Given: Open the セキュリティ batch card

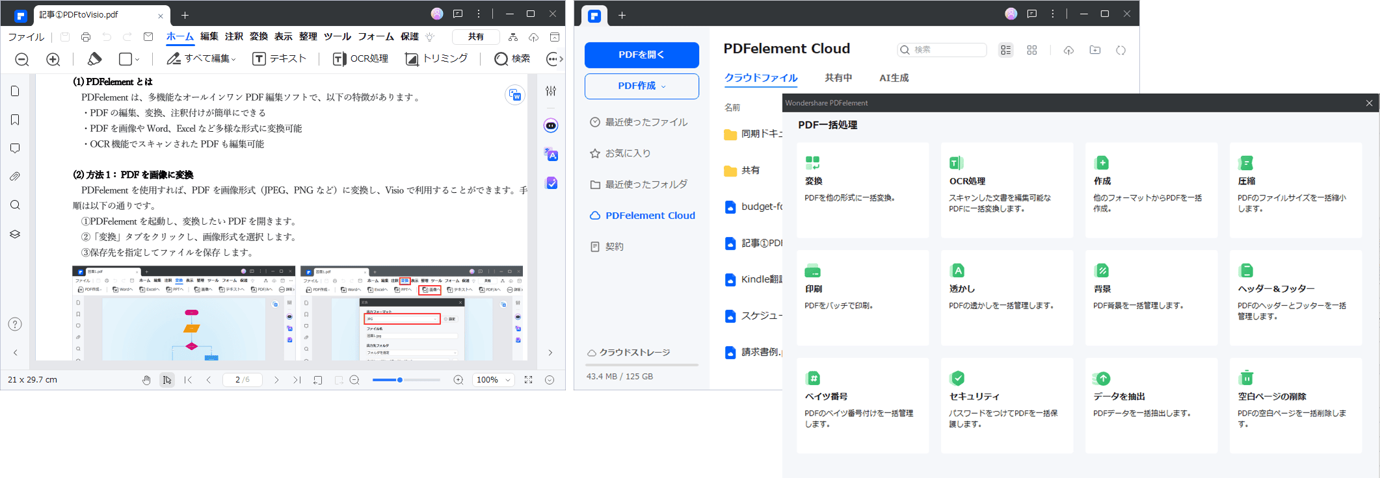Looking at the screenshot, I should (1007, 406).
